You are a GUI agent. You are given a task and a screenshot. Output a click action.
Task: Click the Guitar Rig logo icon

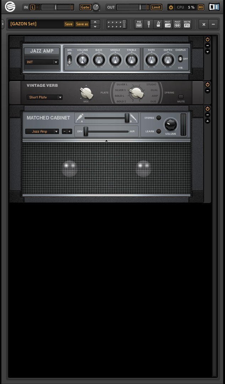tap(10, 7)
